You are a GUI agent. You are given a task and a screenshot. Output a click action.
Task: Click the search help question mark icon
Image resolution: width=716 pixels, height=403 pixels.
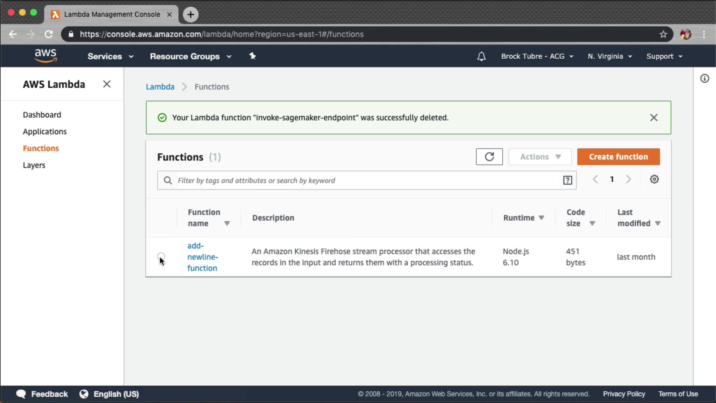[567, 181]
